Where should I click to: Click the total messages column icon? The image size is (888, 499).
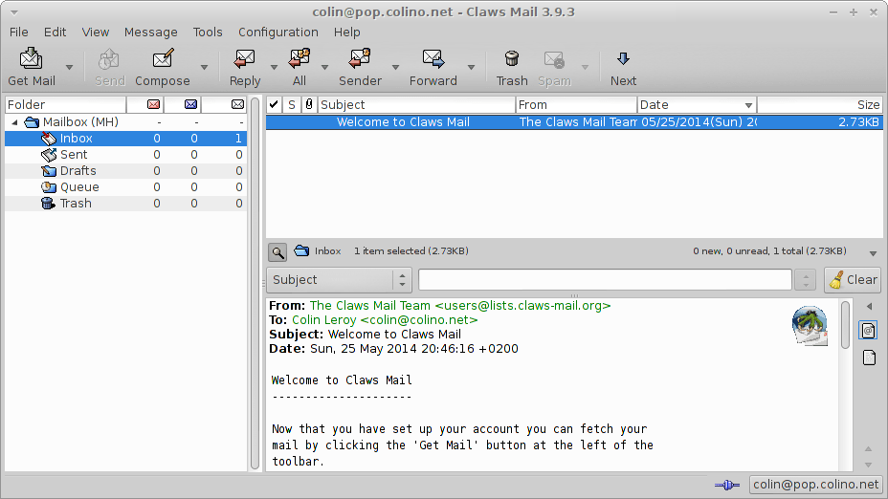[x=238, y=104]
